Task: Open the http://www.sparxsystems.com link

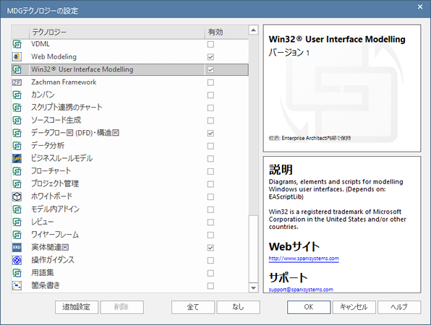Action: coord(304,259)
